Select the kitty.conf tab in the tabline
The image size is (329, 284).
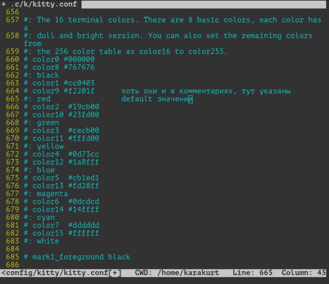40,4
